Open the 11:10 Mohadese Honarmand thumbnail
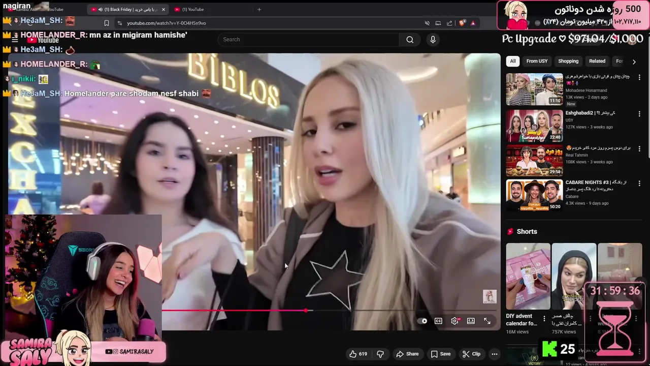 [534, 89]
